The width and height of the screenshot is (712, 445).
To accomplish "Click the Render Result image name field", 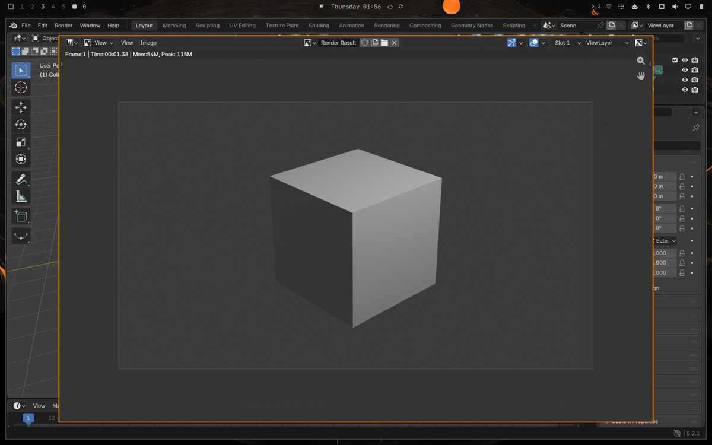I will [339, 43].
